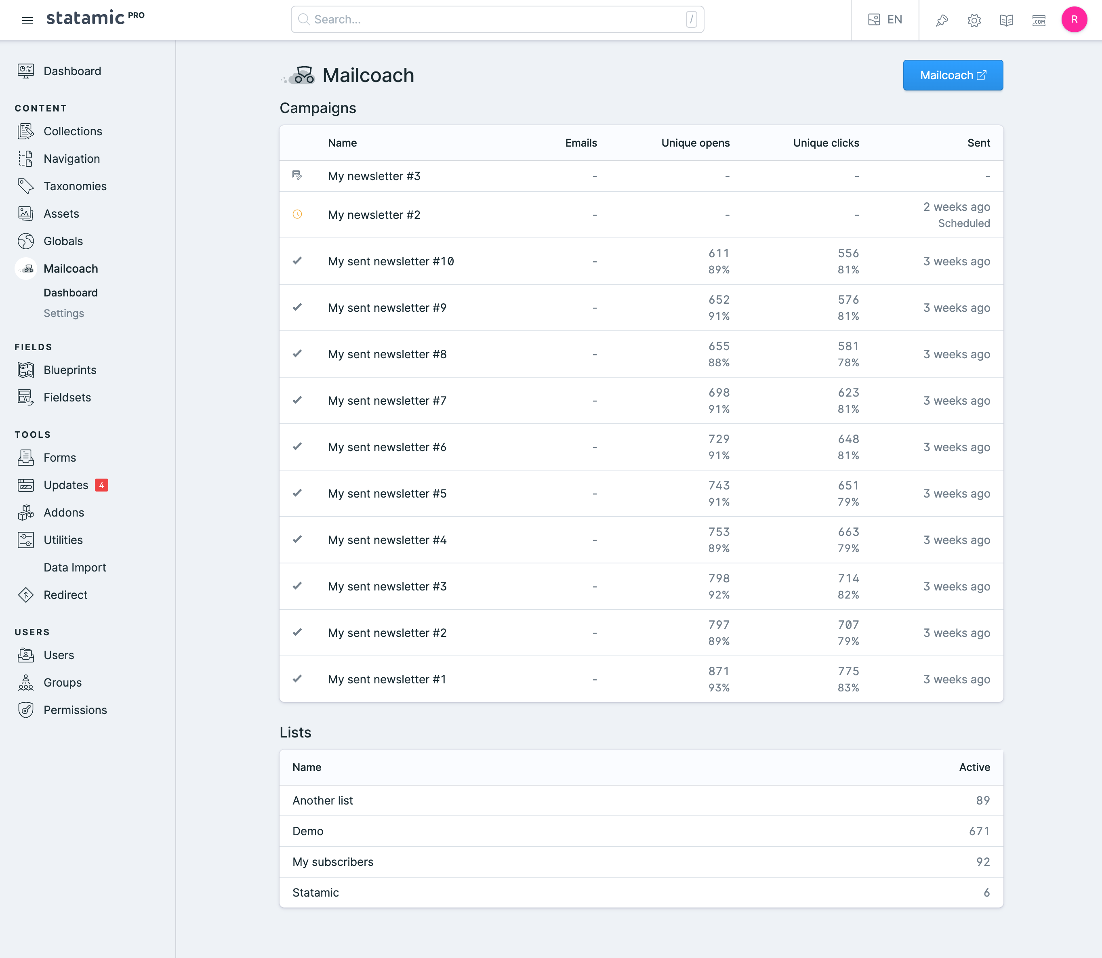The image size is (1102, 958).
Task: Click the pin favorites icon
Action: pos(942,20)
